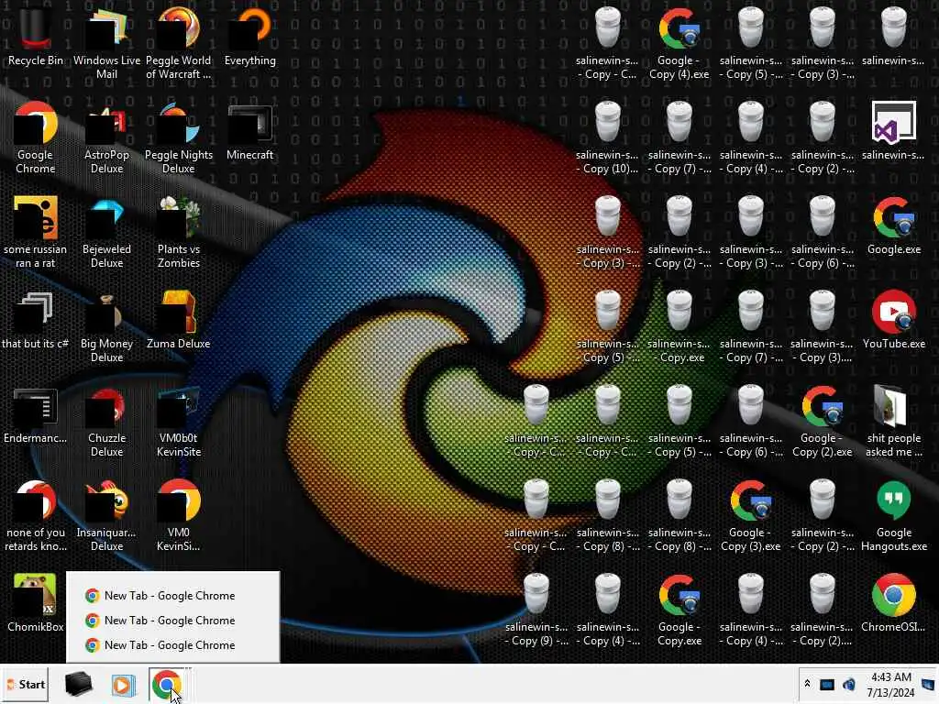Screen dimensions: 939x704
Task: Open the Start menu button
Action: [x=25, y=684]
